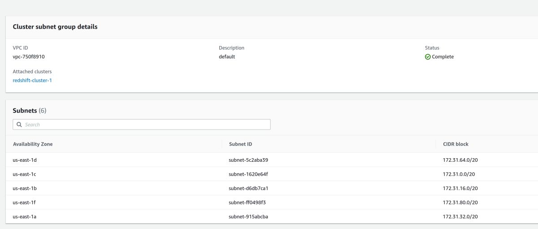Click the green Complete status icon
Screen dimensions: 538x229
click(x=428, y=57)
